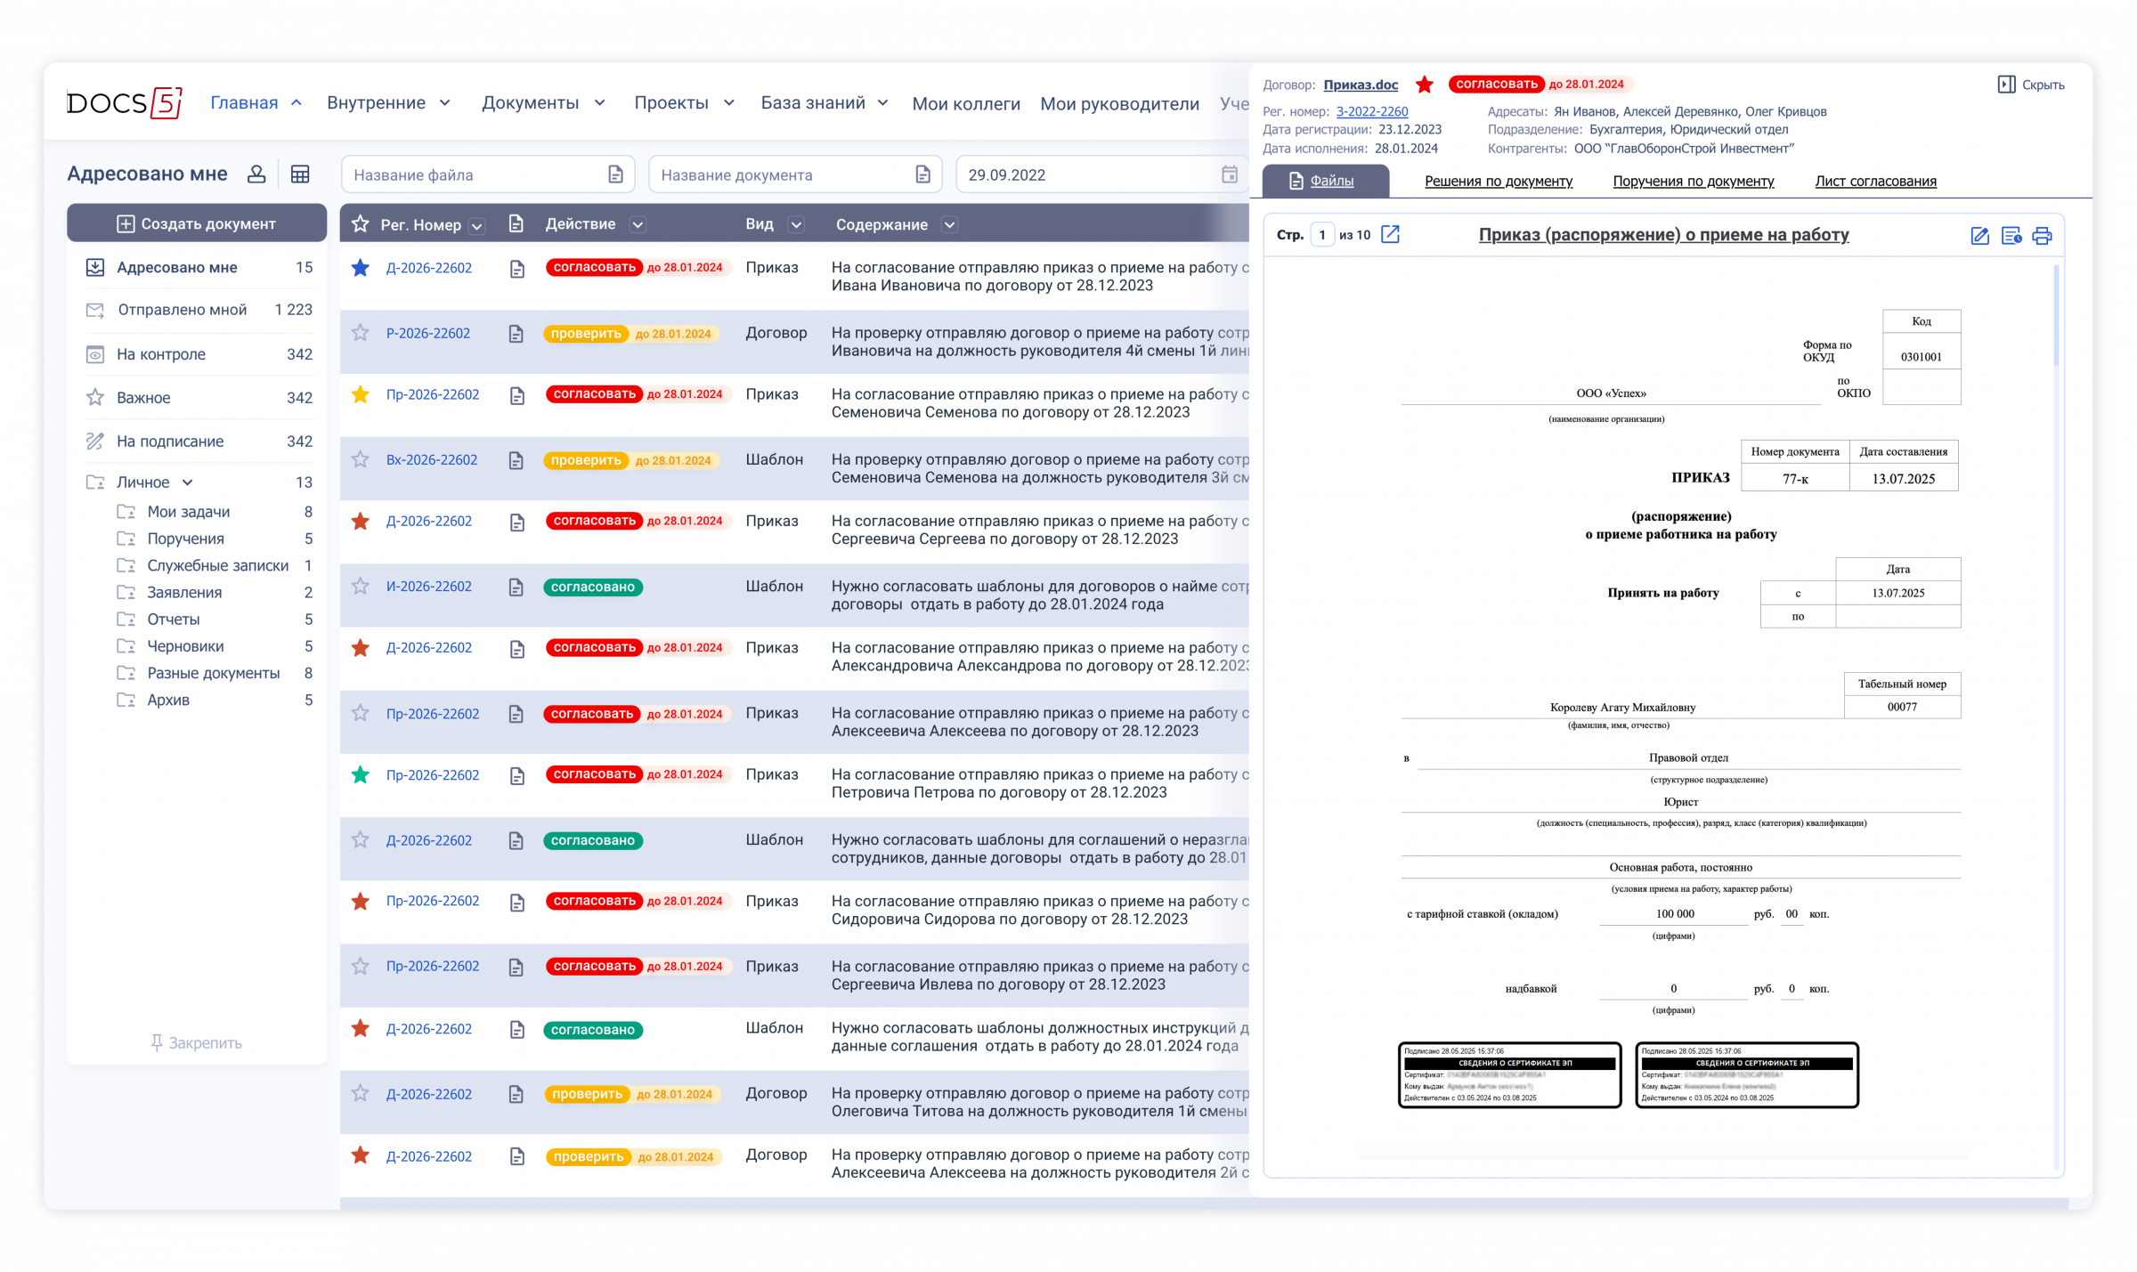The image size is (2137, 1272).
Task: Click the user icon beside Адресовано мне
Action: [256, 174]
